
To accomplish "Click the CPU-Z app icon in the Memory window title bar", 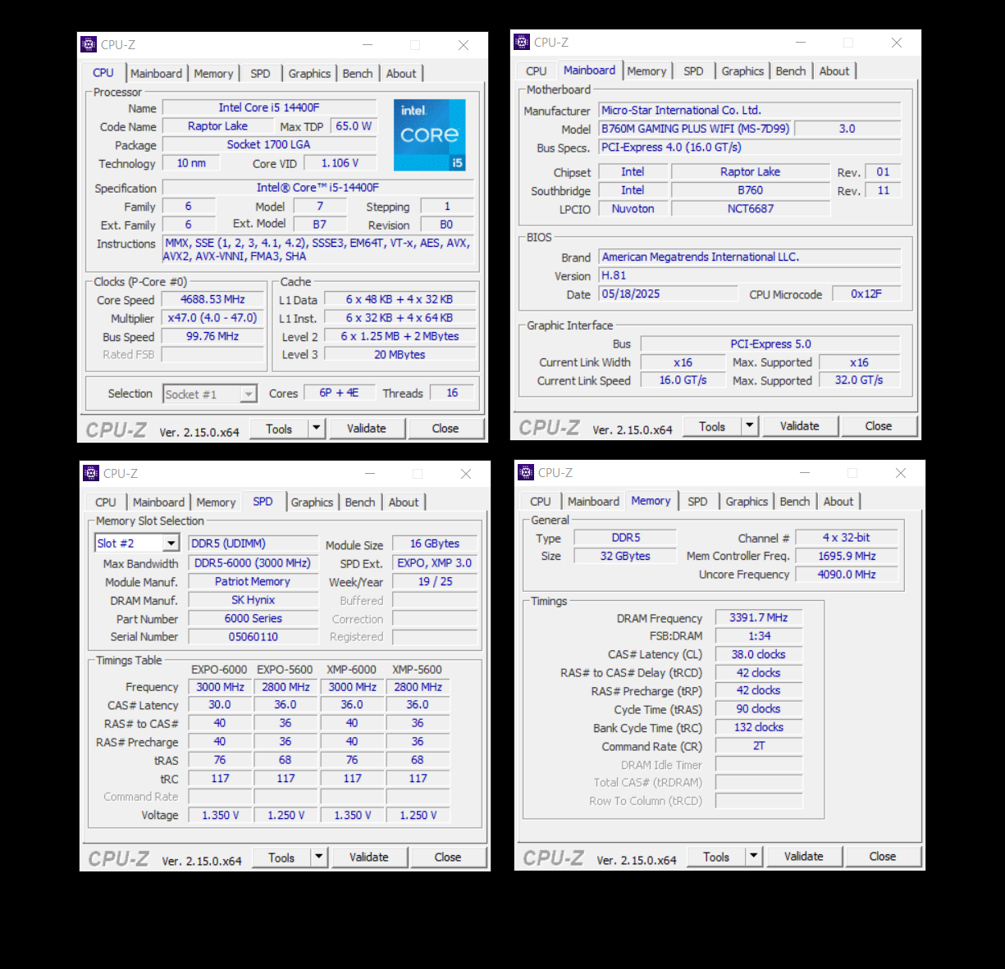I will pos(526,472).
